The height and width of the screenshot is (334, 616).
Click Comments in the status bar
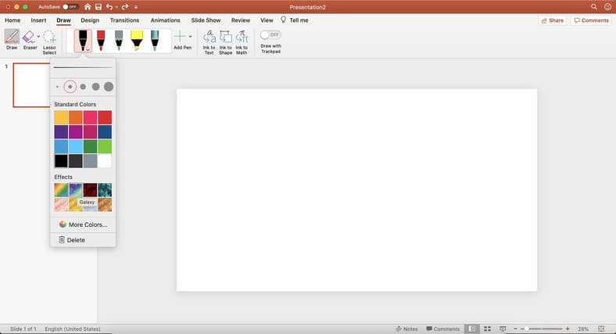(x=442, y=329)
